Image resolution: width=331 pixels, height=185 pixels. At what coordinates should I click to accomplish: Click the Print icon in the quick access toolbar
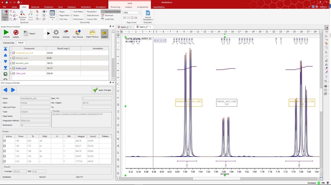[18, 2]
